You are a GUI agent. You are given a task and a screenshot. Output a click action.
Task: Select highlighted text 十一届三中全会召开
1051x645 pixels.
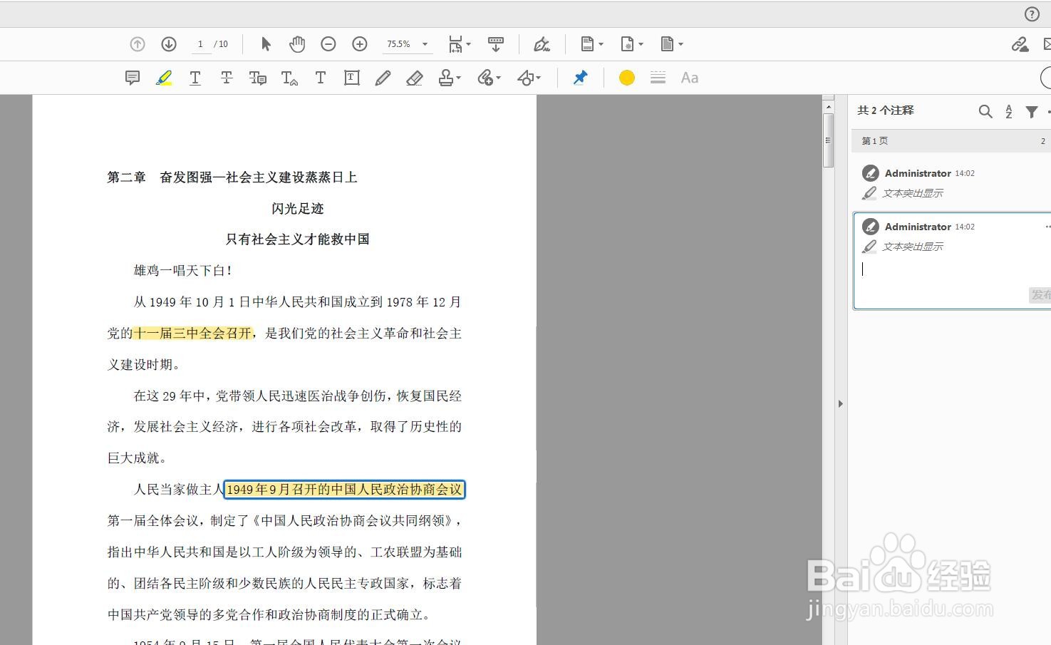pyautogui.click(x=192, y=333)
